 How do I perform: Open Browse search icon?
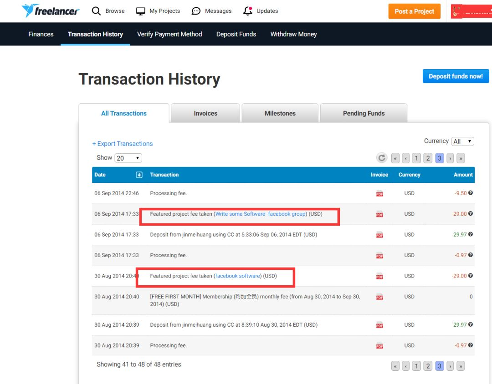pos(96,11)
